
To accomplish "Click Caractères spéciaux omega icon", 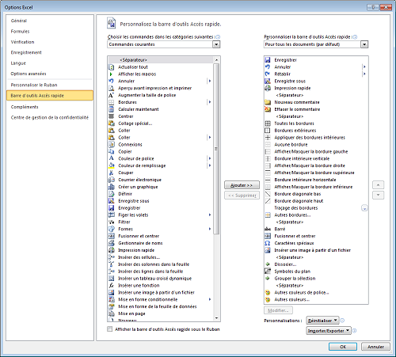I will 268,243.
